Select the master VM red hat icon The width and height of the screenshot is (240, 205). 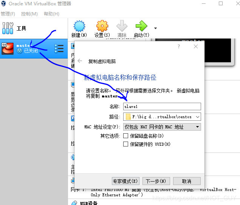8,49
